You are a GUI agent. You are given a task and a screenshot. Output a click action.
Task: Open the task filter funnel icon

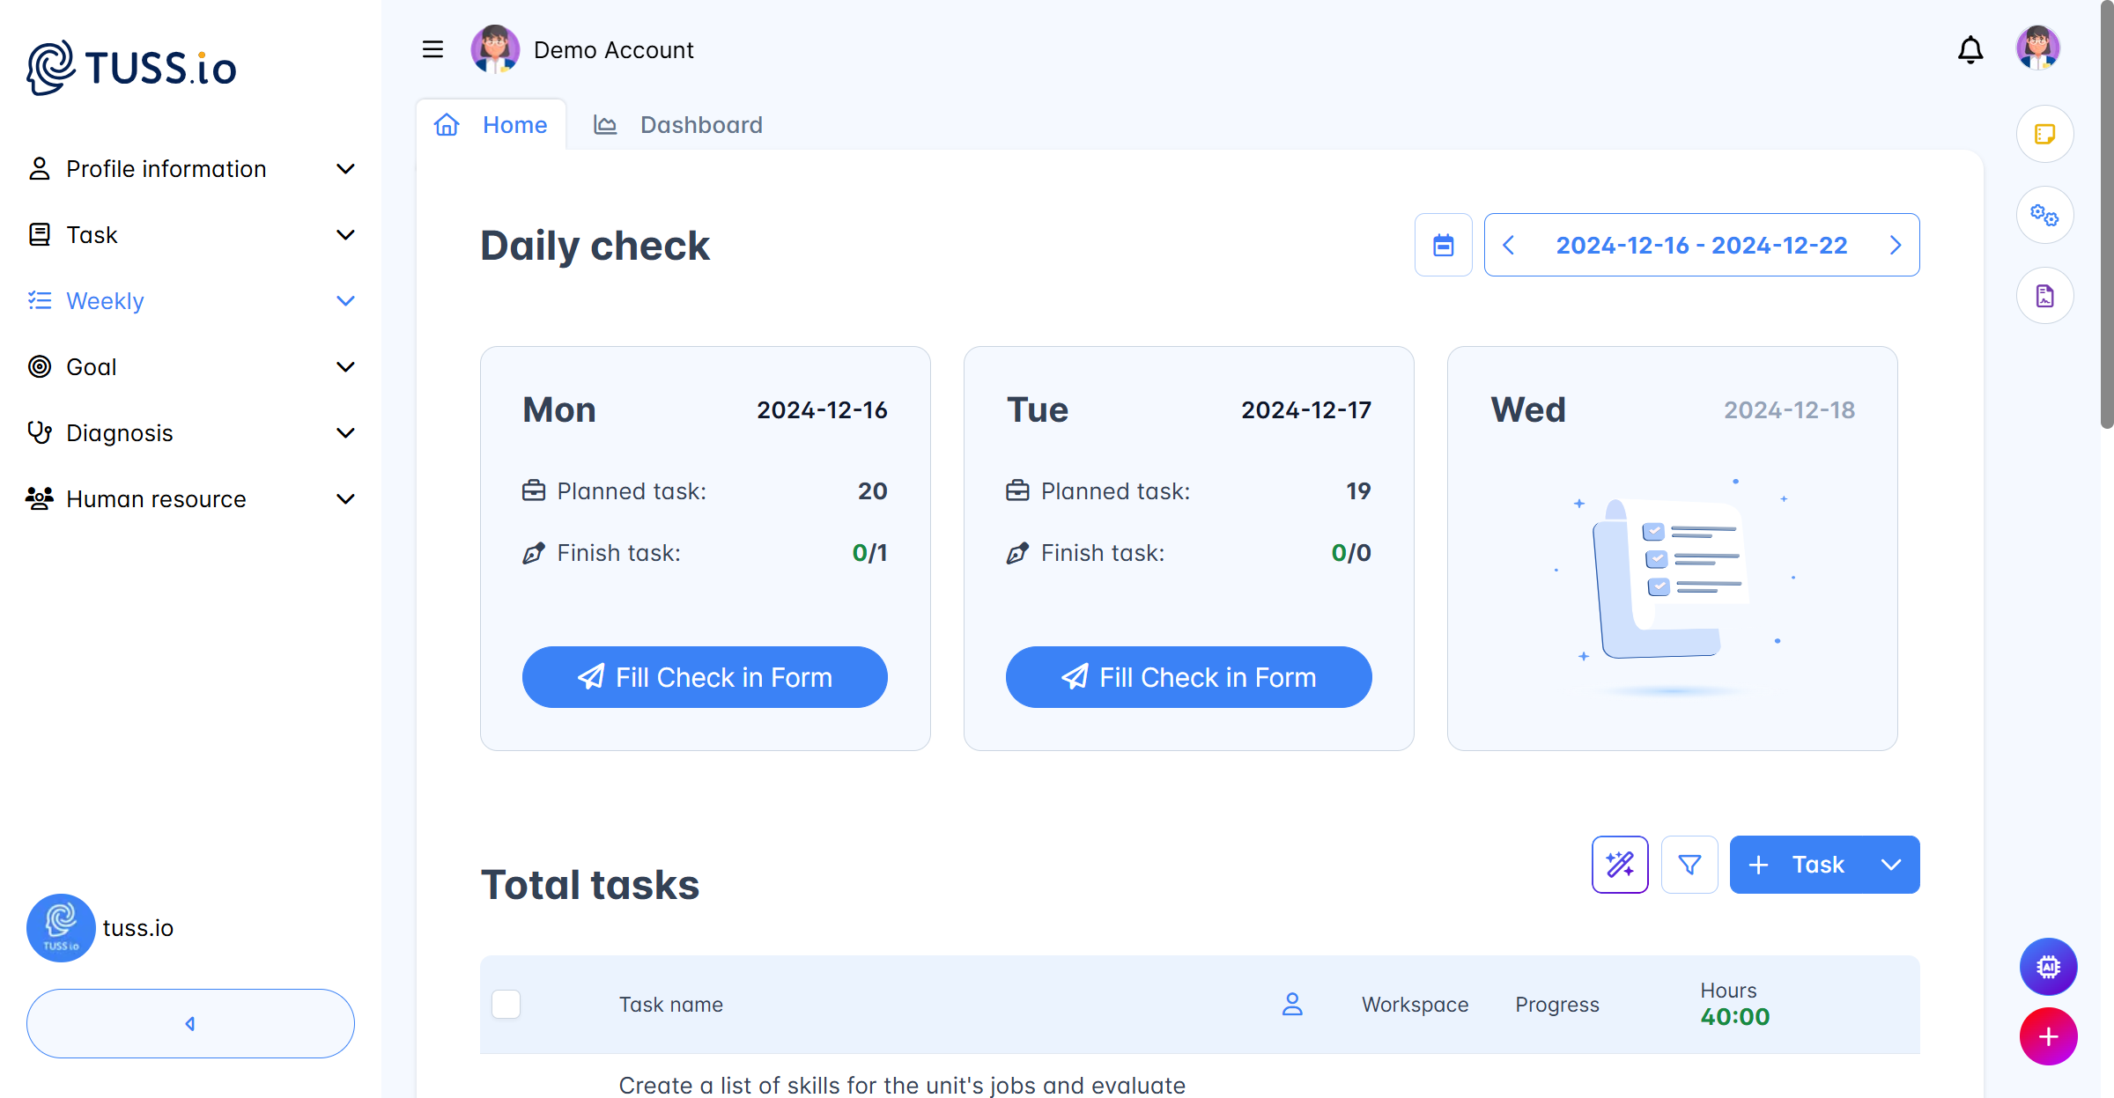pyautogui.click(x=1689, y=865)
